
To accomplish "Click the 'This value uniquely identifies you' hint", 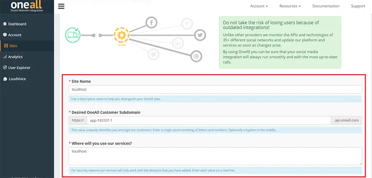I will (x=174, y=130).
